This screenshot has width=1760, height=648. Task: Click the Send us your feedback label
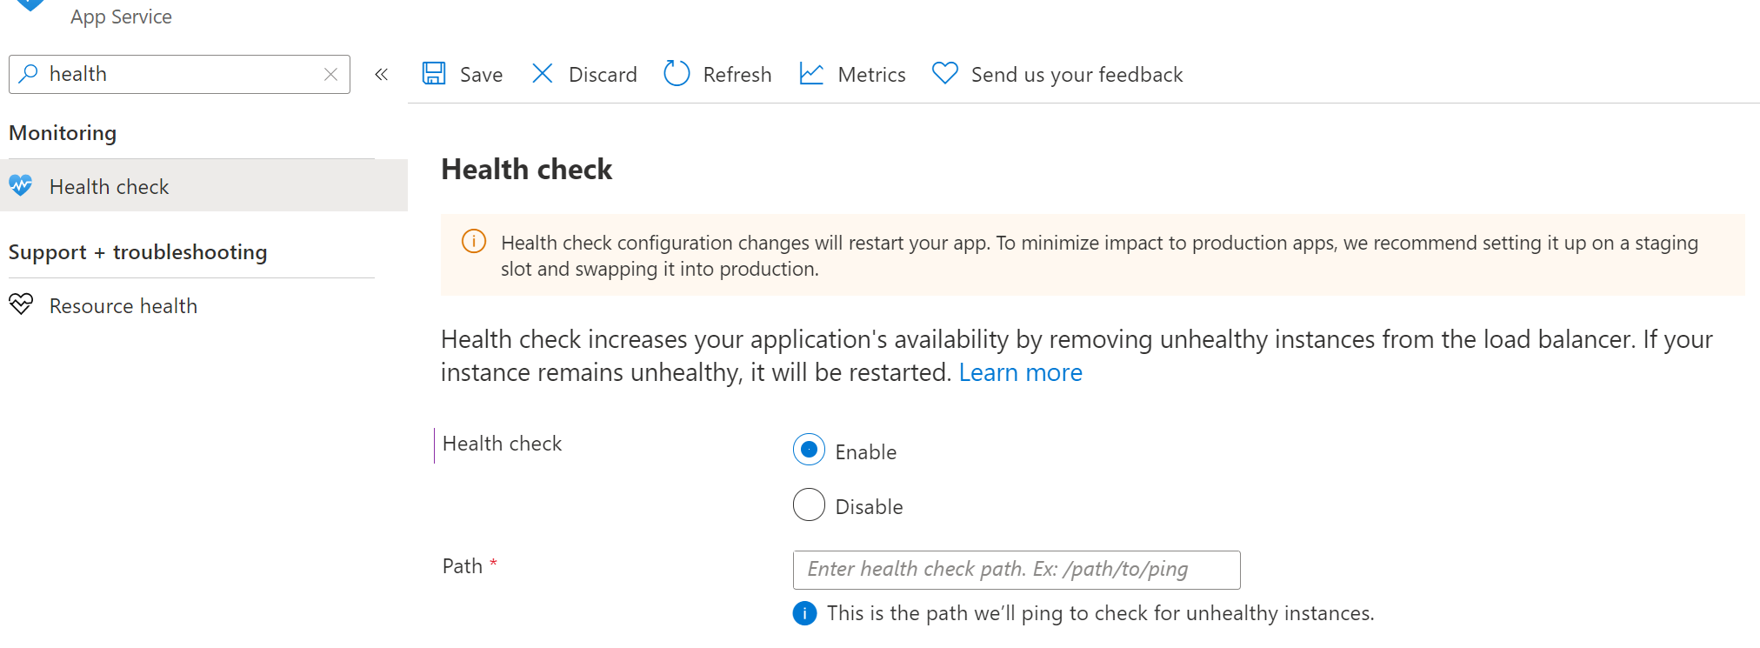point(1077,75)
